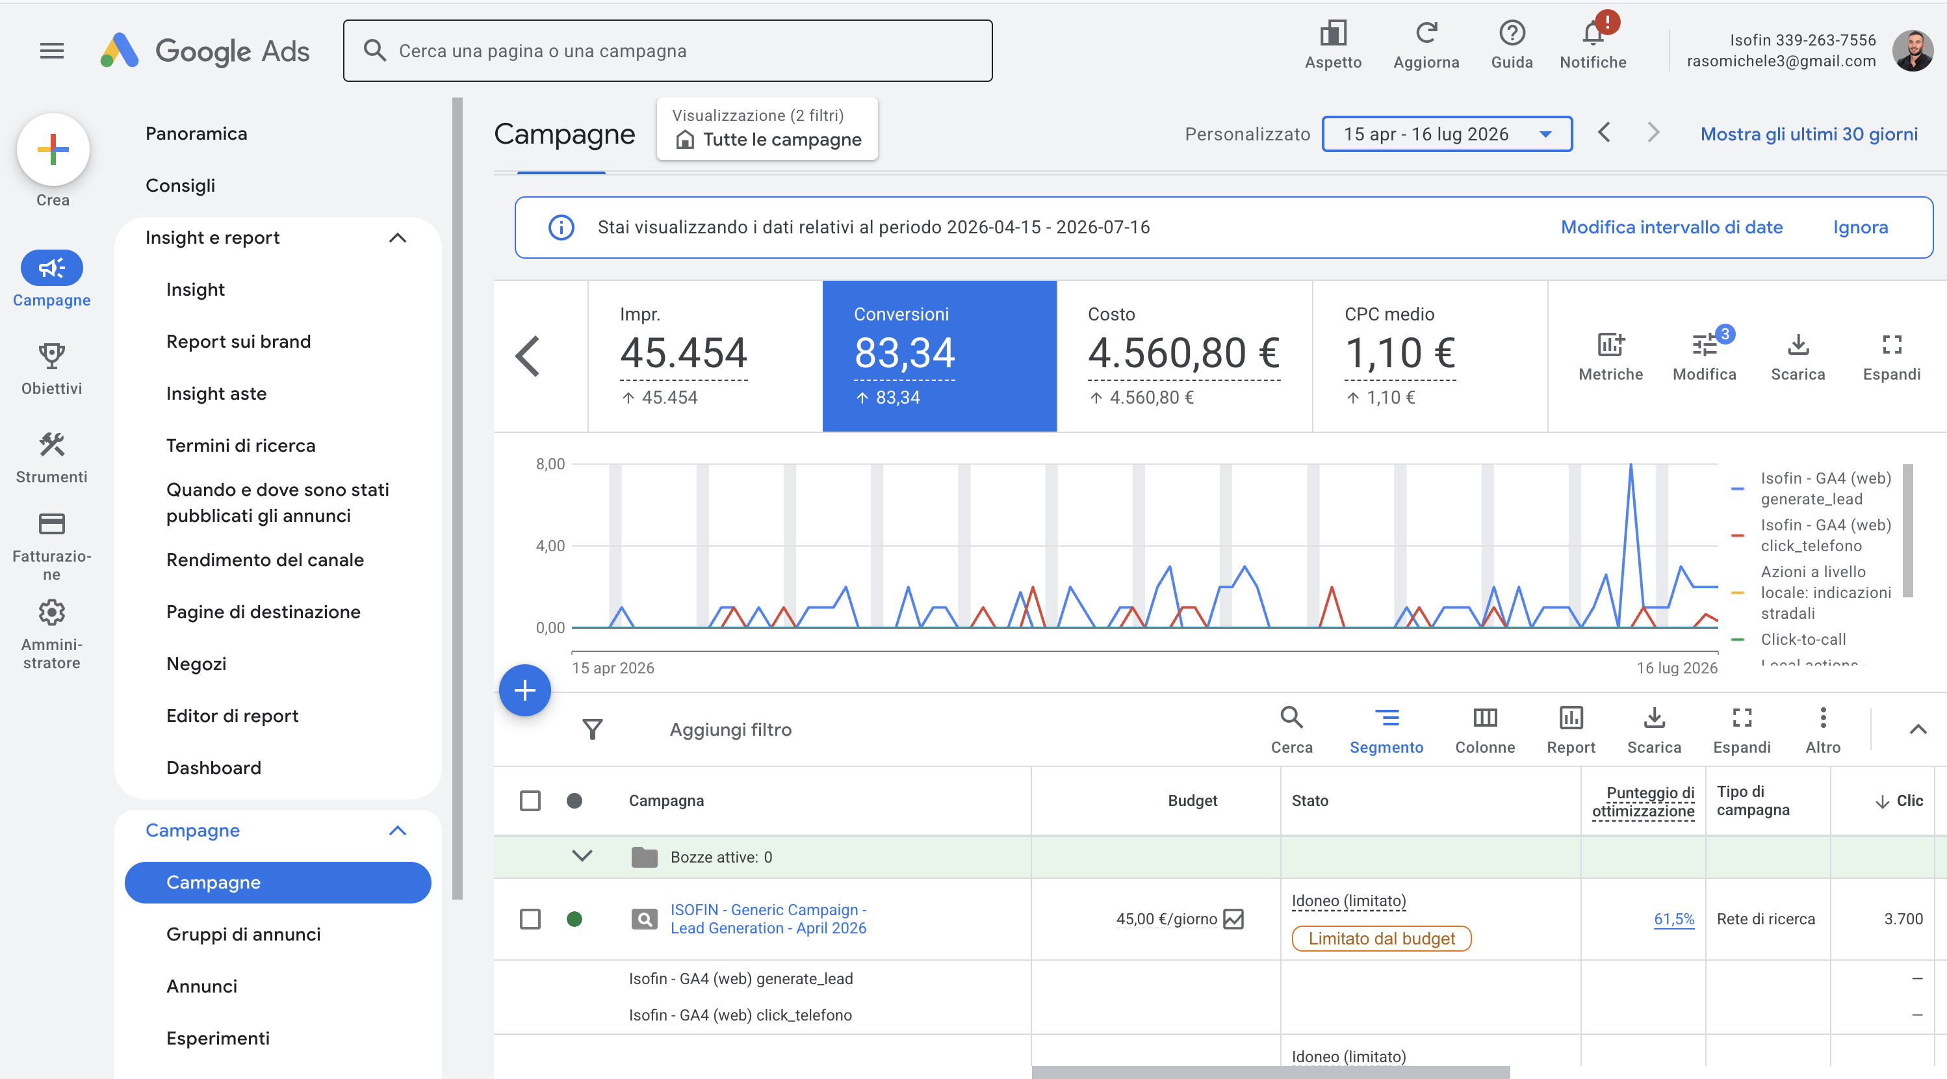The width and height of the screenshot is (1947, 1079).
Task: Open the Altro three-dot menu
Action: tap(1822, 718)
